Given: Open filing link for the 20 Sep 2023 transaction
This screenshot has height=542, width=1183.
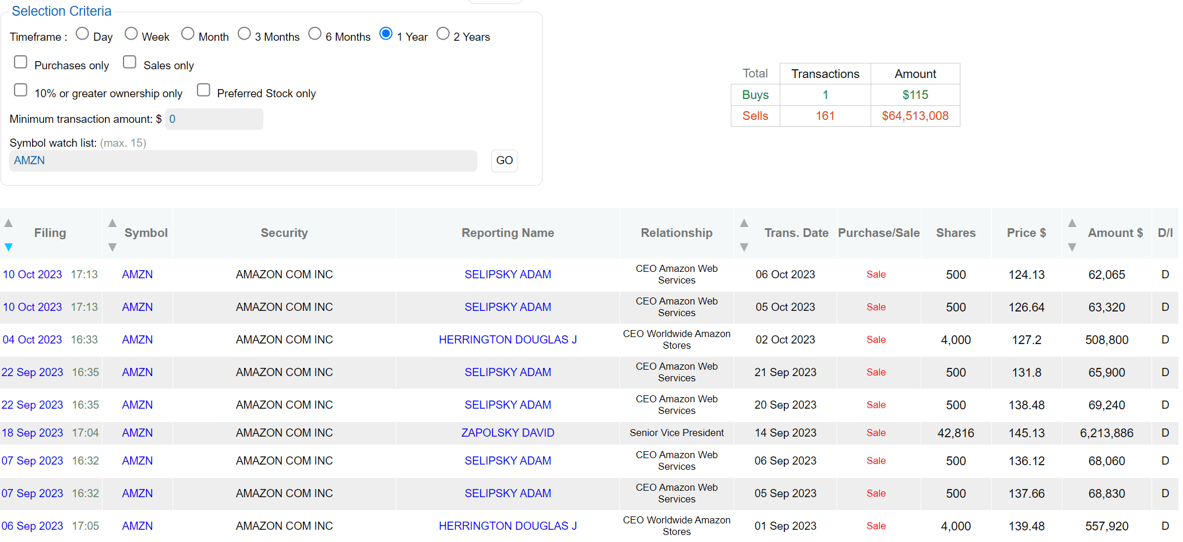Looking at the screenshot, I should tap(32, 405).
